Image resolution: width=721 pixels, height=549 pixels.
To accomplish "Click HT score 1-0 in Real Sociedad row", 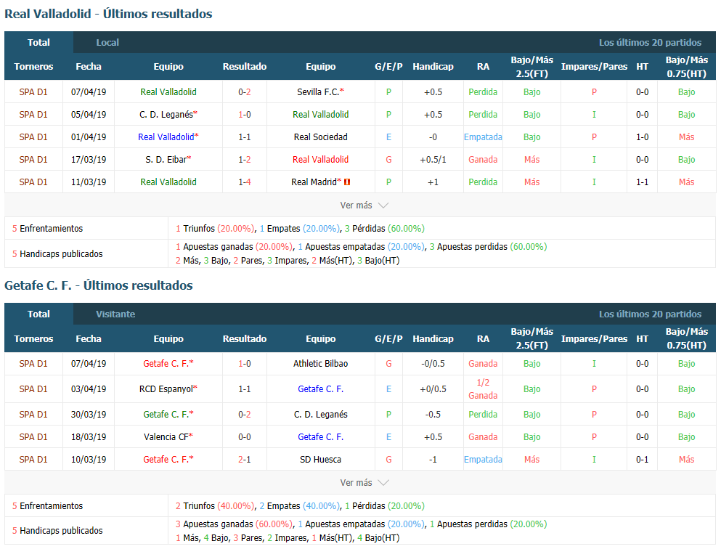I will (643, 137).
